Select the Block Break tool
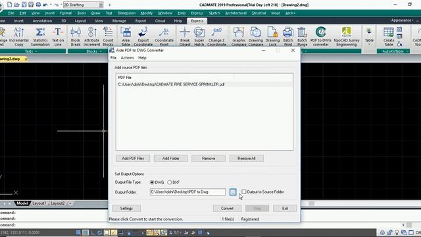 pyautogui.click(x=76, y=37)
